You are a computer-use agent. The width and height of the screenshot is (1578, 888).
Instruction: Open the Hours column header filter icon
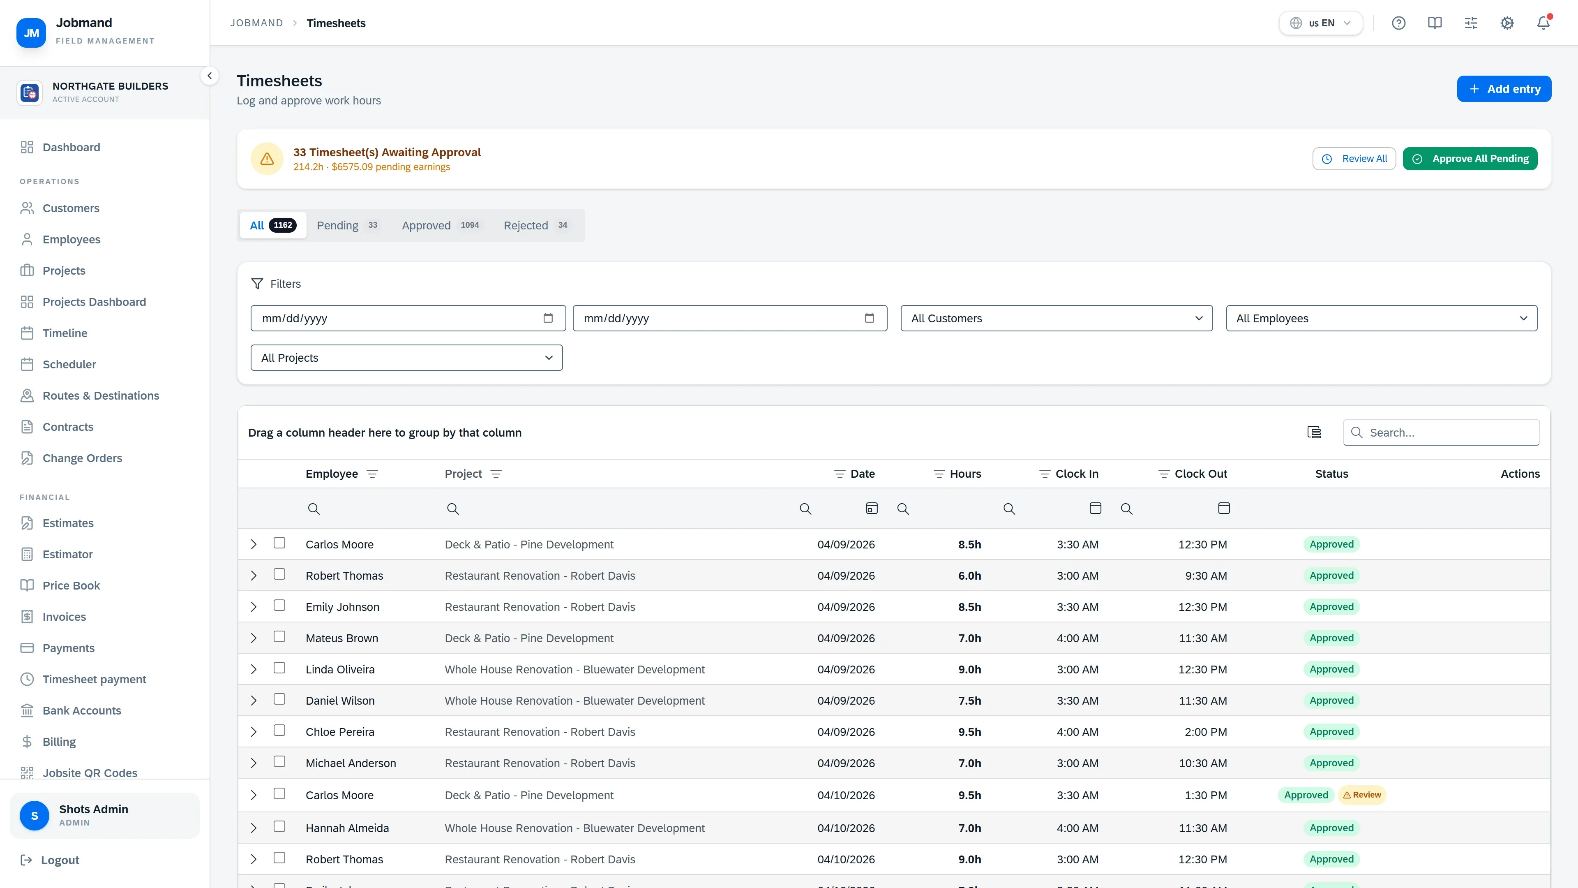(x=939, y=474)
